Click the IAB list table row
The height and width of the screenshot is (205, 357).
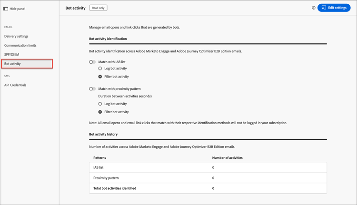click(x=208, y=167)
